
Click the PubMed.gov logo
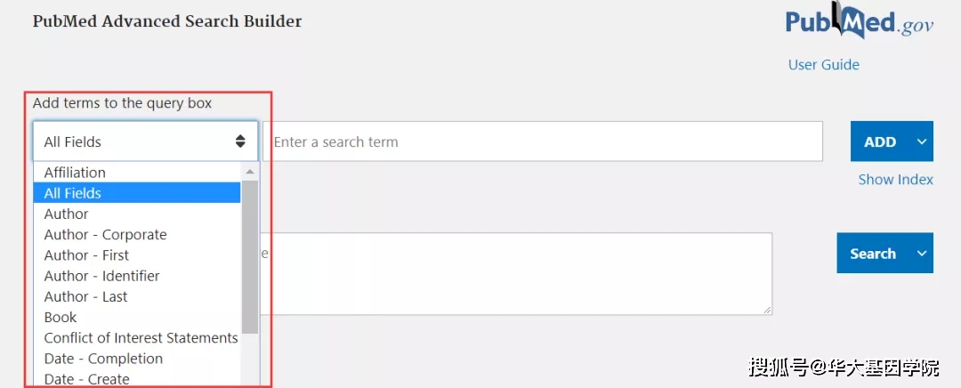click(859, 23)
